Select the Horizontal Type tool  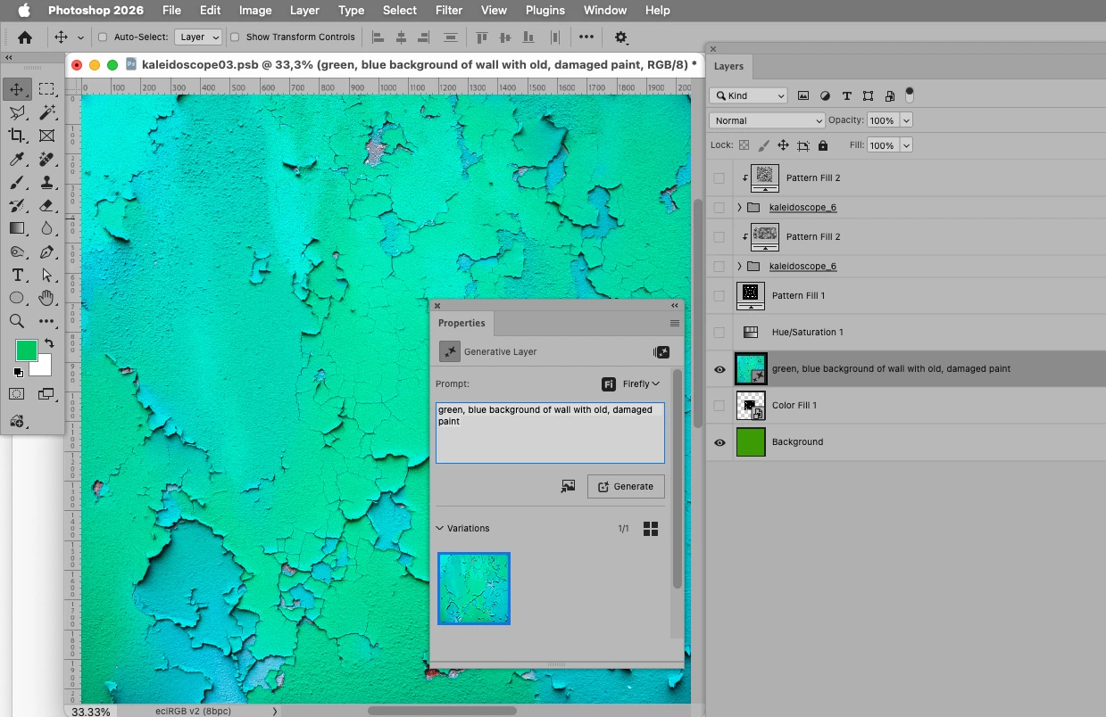(17, 275)
